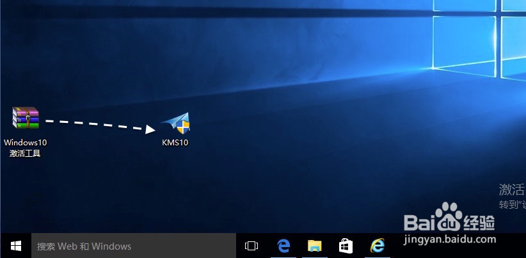526x258 pixels.
Task: Select the KMS10 desktop icon
Action: [176, 123]
